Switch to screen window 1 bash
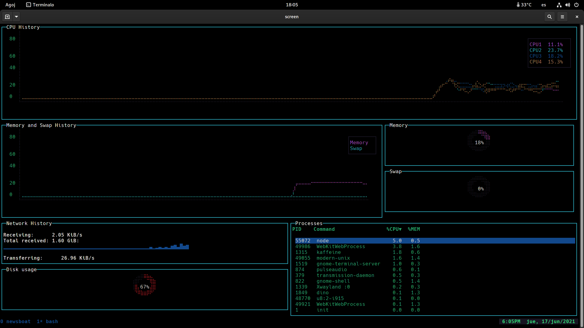The height and width of the screenshot is (328, 584). click(47, 321)
